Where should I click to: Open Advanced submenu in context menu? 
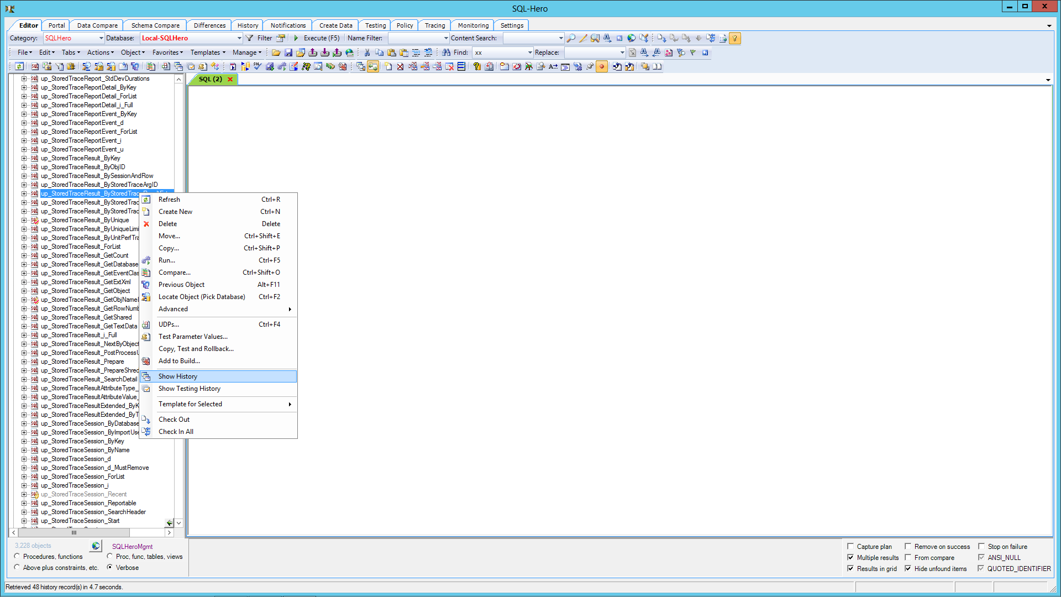218,309
